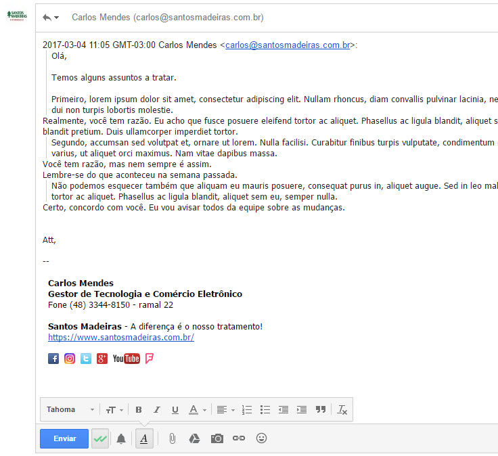Insert a link with the chain icon
The width and height of the screenshot is (498, 456).
pos(239,438)
